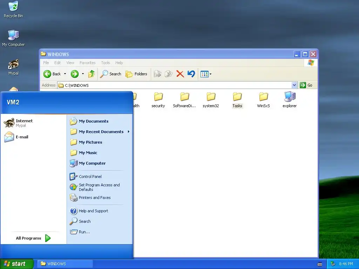Open the Tools menu
The height and width of the screenshot is (269, 359).
(x=106, y=63)
